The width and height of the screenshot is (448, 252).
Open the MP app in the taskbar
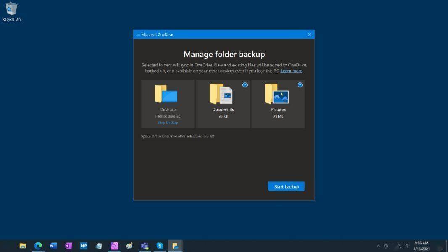click(84, 246)
